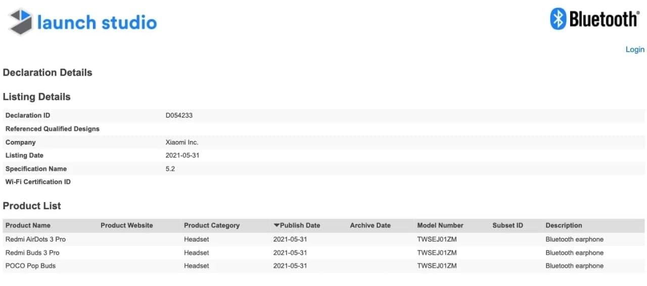Click the launch studio title text
Viewport: 647px width, 286px height.
pos(97,22)
